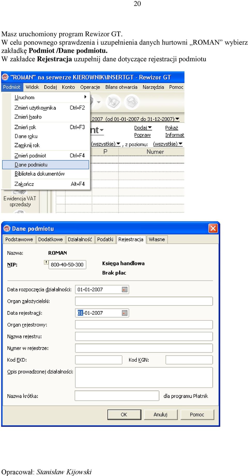Select Dane podmiotu menu entry
248x476 pixels.
[46, 165]
